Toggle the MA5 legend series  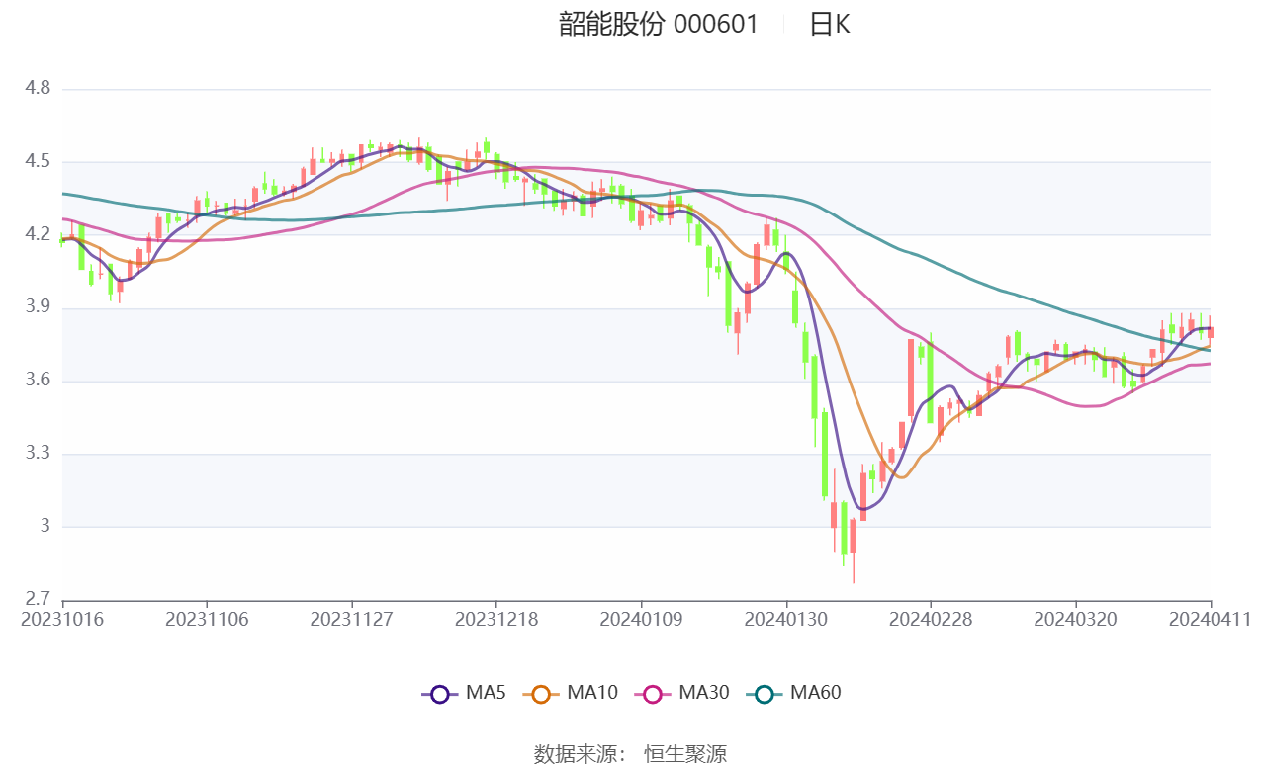click(x=463, y=694)
